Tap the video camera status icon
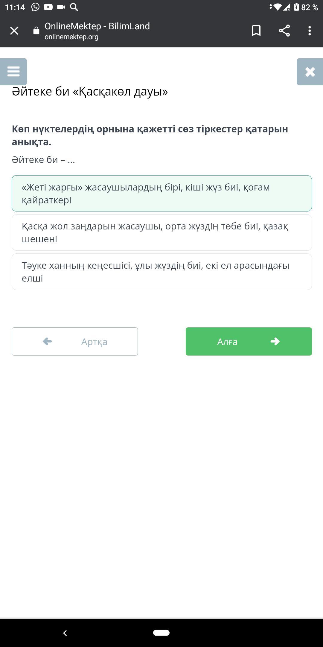323x647 pixels. click(x=61, y=7)
